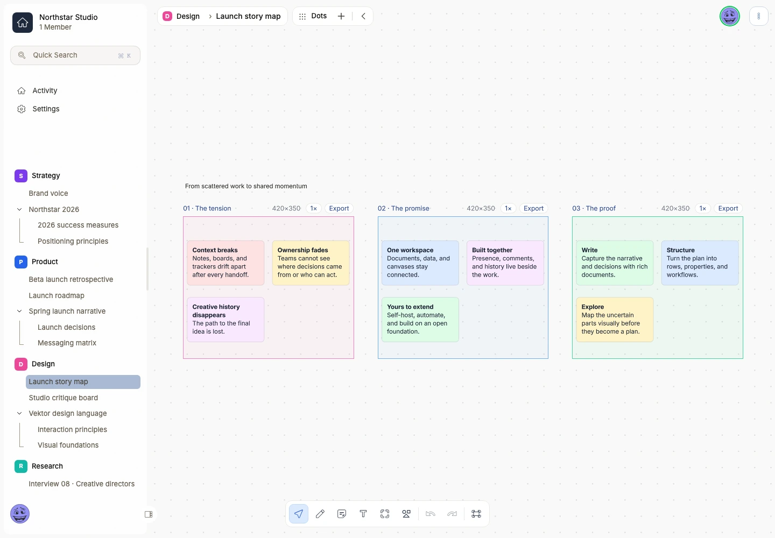Select the Explore yellow sticky note
Image resolution: width=775 pixels, height=538 pixels.
615,320
